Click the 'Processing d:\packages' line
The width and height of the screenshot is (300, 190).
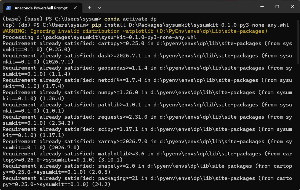pos(99,37)
